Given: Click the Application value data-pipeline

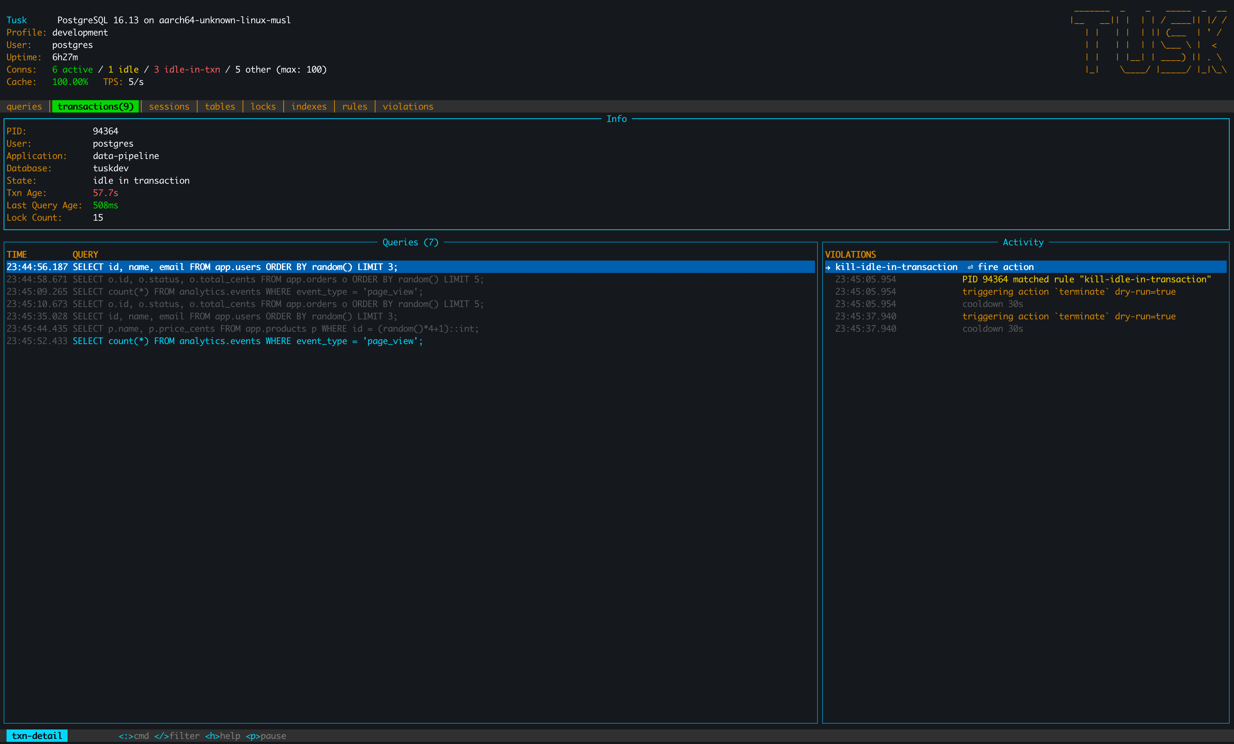Looking at the screenshot, I should (126, 156).
